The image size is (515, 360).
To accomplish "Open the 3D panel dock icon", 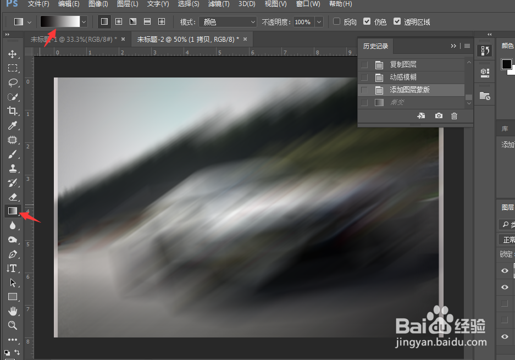I will point(485,72).
